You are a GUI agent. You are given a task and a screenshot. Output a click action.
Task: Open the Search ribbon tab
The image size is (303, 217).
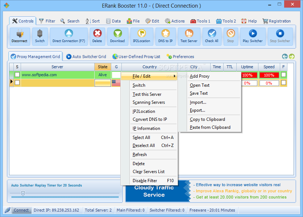tap(70, 21)
